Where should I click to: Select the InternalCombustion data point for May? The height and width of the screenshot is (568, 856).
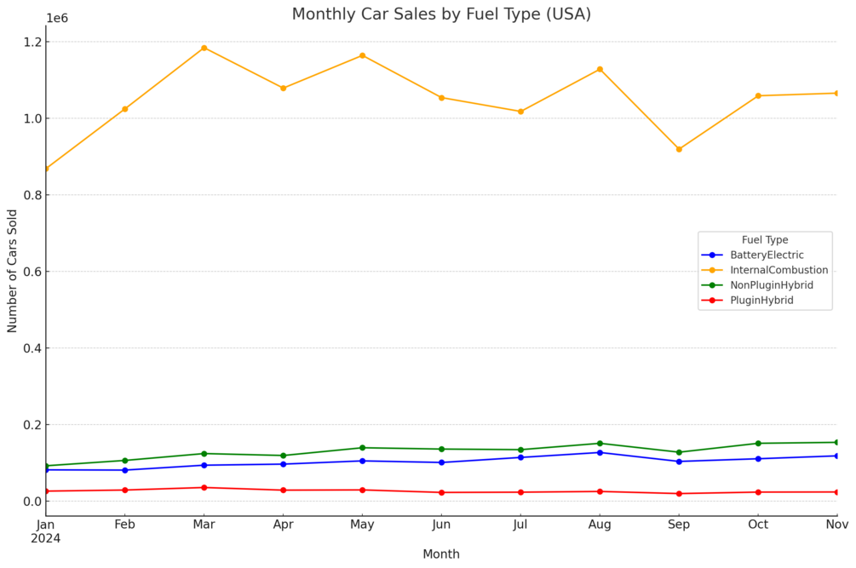click(x=362, y=55)
